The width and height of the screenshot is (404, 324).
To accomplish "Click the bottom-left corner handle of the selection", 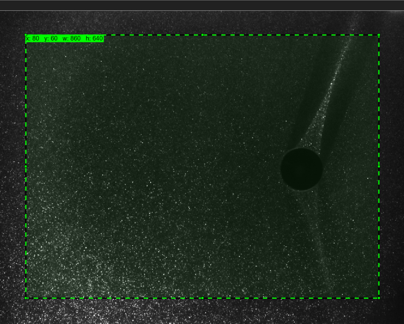I will pyautogui.click(x=26, y=298).
